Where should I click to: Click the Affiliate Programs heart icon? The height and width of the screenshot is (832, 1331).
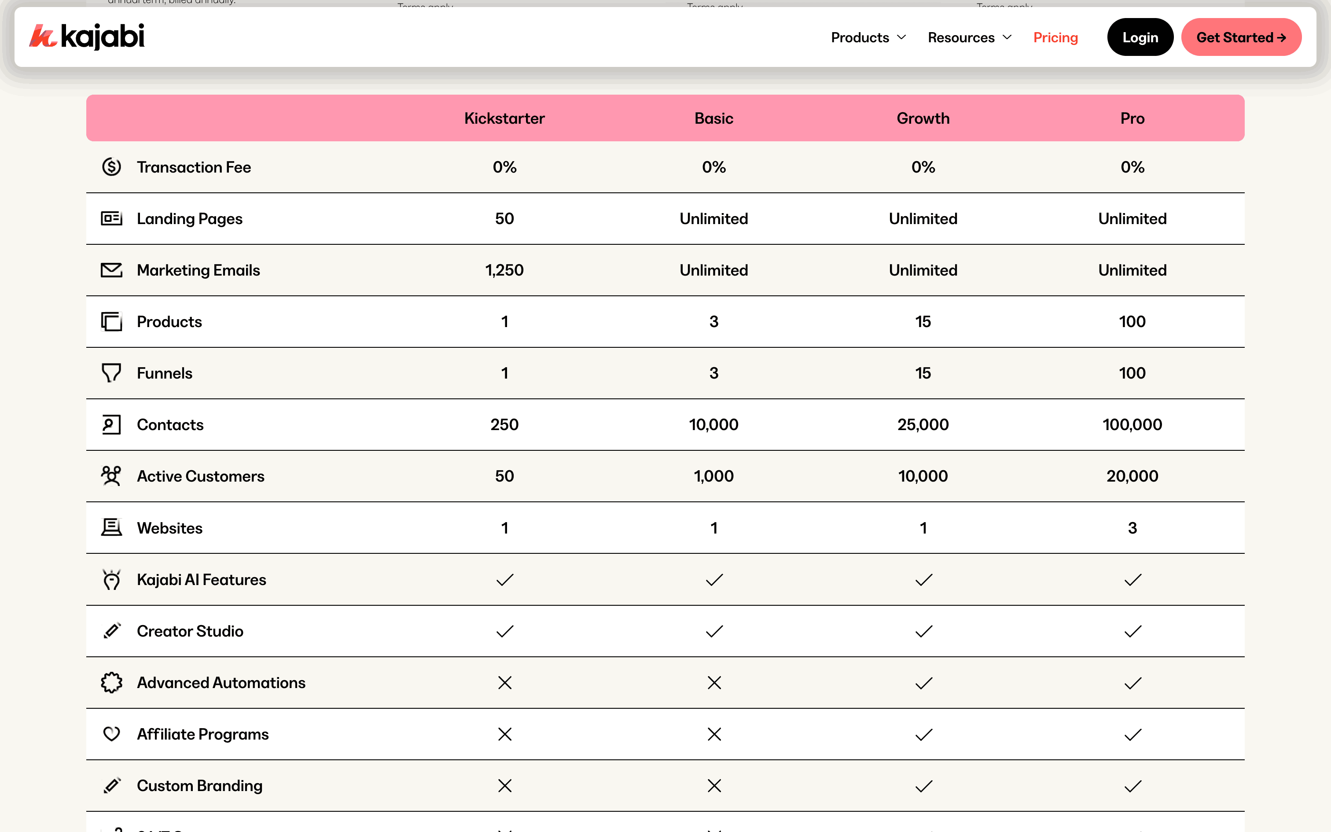tap(112, 734)
